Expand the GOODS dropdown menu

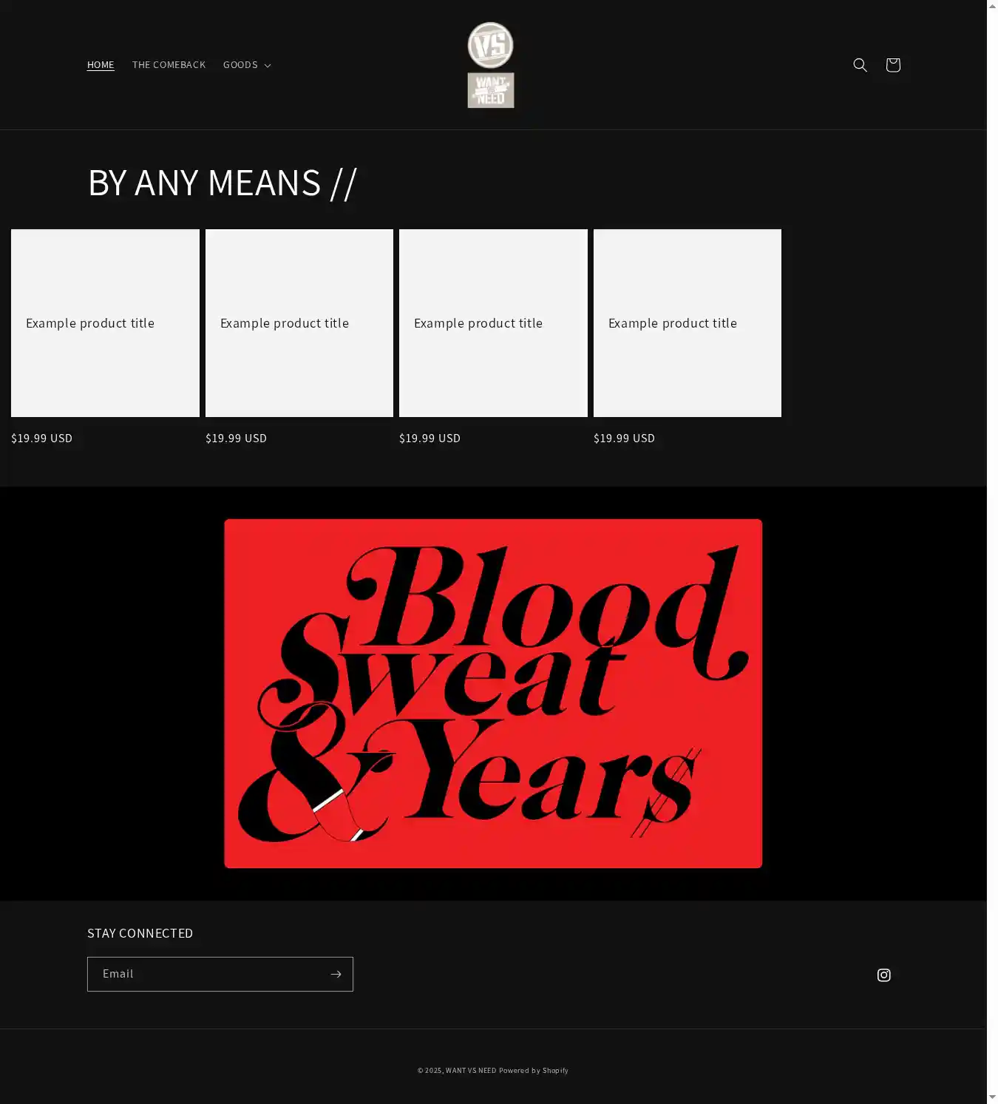pos(247,65)
